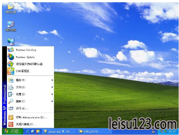Click the Settings control panel icon
The image size is (179, 135).
pyautogui.click(x=11, y=94)
